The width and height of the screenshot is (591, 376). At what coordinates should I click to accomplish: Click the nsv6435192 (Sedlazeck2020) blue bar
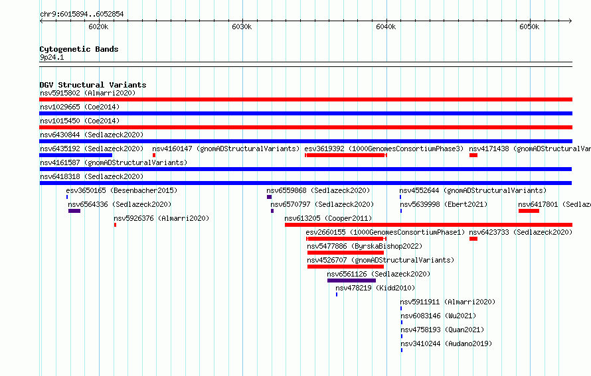pos(76,155)
